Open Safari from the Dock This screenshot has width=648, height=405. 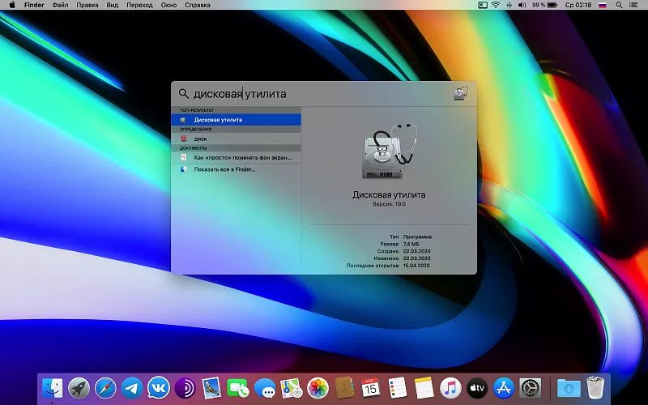pyautogui.click(x=105, y=387)
